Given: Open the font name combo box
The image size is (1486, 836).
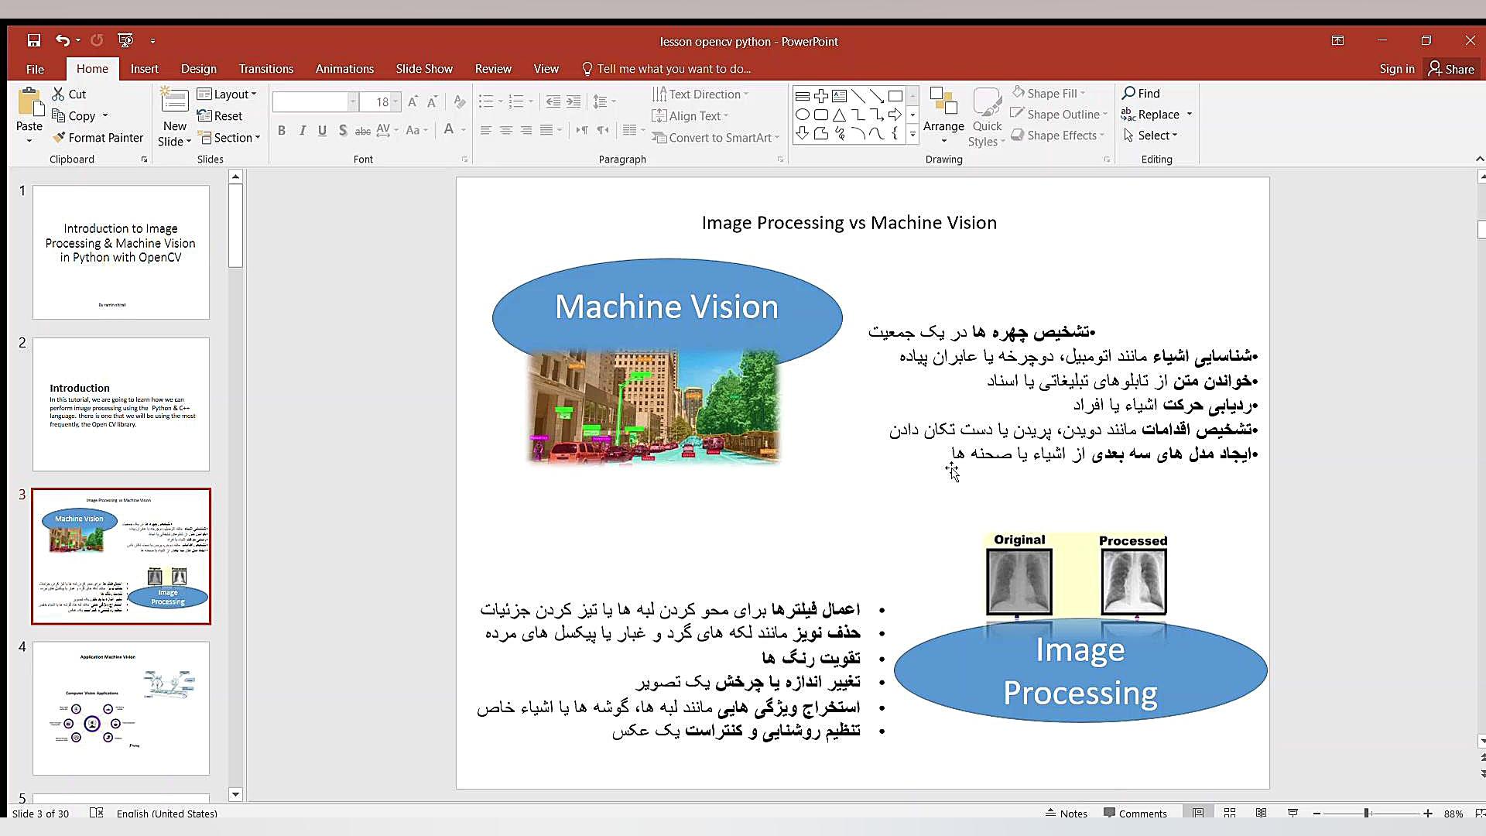Looking at the screenshot, I should tap(315, 101).
